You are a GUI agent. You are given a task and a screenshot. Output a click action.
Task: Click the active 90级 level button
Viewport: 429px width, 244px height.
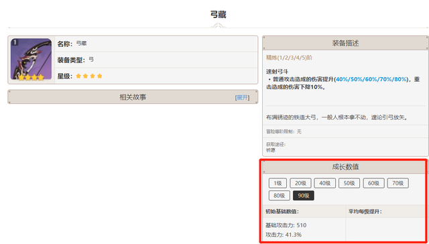304,196
